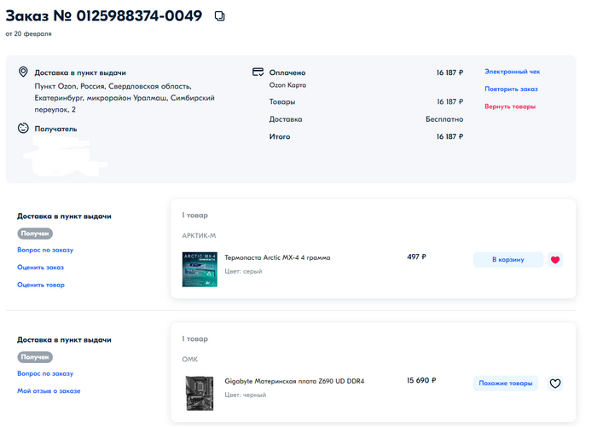Click Итого total row label
Image resolution: width=597 pixels, height=427 pixels.
click(280, 136)
